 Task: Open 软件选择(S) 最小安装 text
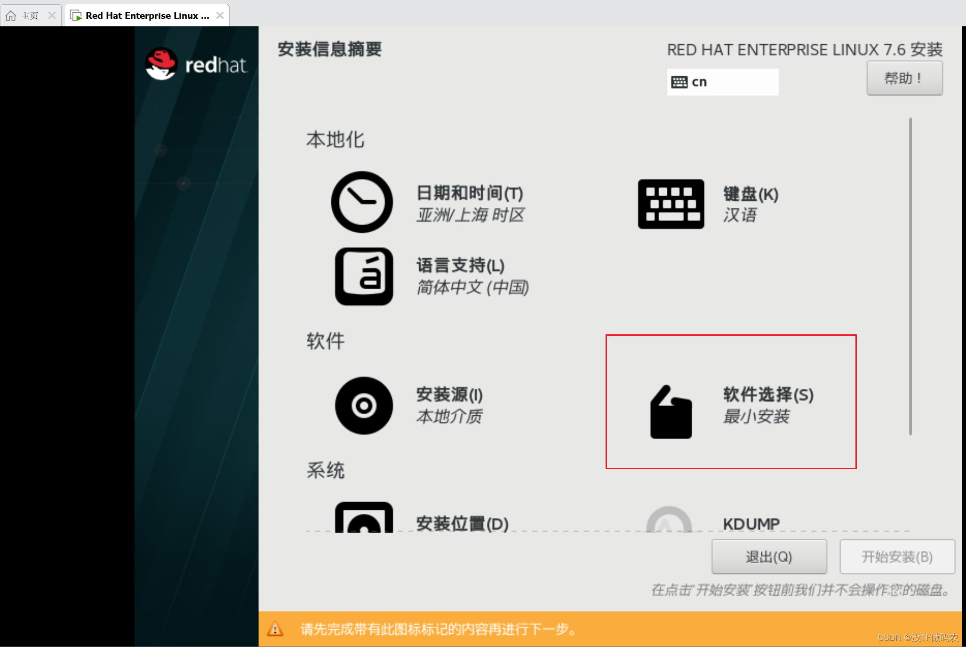point(767,405)
